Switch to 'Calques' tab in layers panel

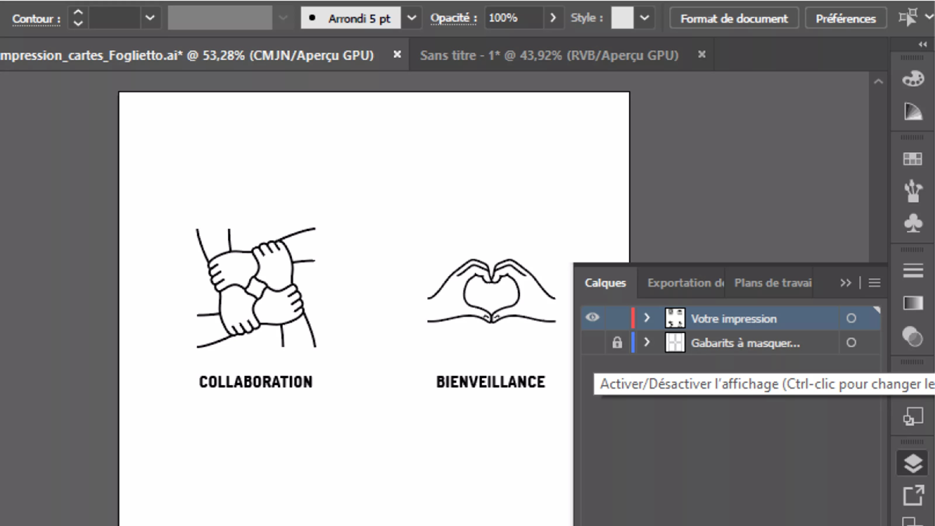pyautogui.click(x=604, y=283)
